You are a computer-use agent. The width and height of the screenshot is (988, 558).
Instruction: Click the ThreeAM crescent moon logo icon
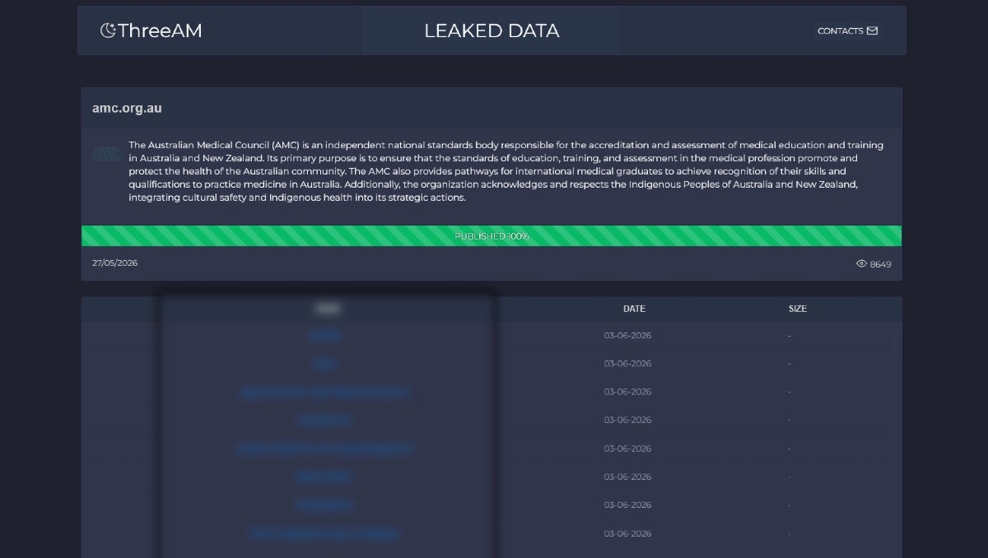108,30
